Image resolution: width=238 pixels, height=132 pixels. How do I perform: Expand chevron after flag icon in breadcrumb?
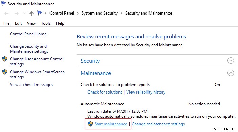click(x=45, y=13)
